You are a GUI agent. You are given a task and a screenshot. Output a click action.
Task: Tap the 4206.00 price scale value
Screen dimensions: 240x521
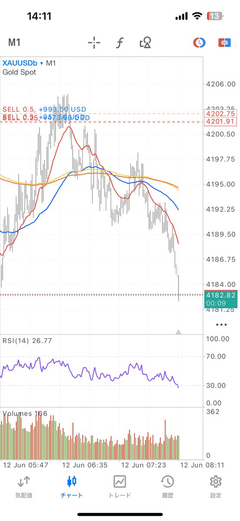pyautogui.click(x=221, y=84)
